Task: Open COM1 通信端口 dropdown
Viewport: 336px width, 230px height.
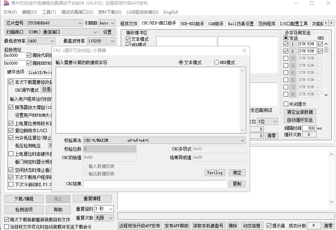Action: tap(63, 32)
